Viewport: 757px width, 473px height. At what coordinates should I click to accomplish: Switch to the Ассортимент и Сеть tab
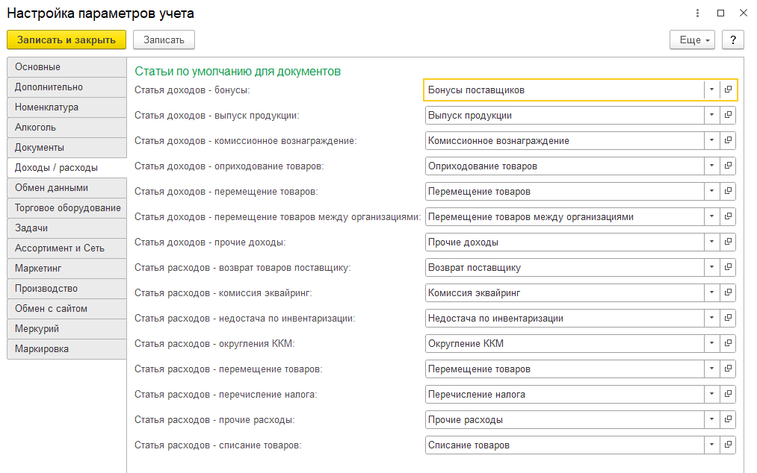(67, 248)
